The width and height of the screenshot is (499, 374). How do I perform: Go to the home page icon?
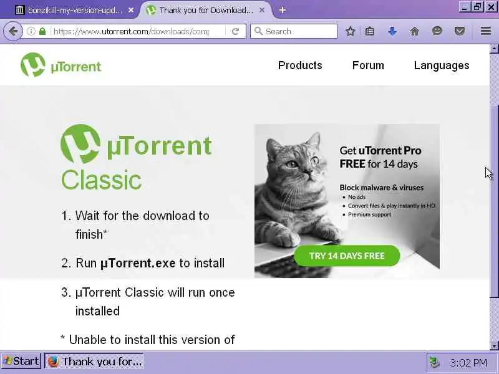pos(414,31)
